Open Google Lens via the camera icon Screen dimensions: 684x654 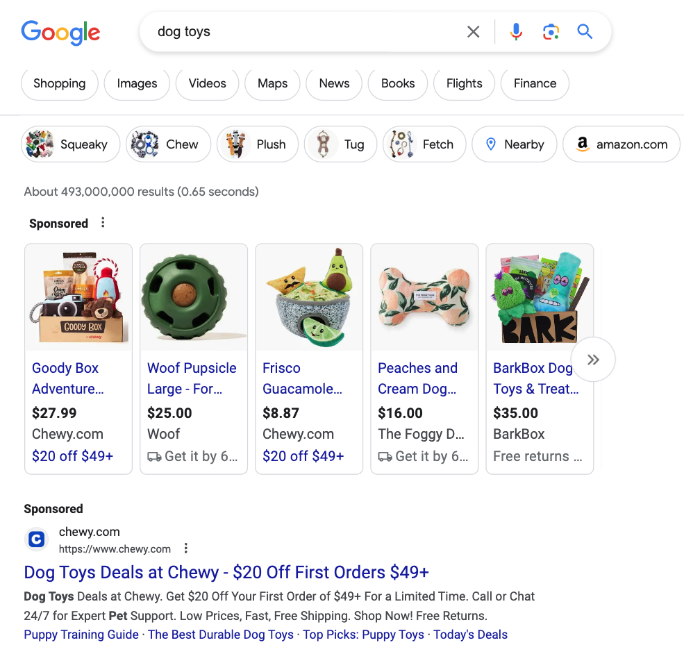pyautogui.click(x=551, y=31)
